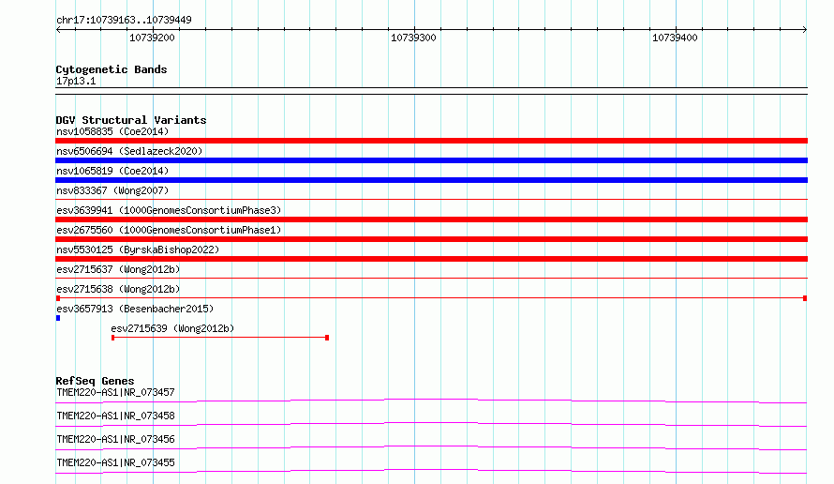Viewport: 834px width, 484px height.
Task: Click RefSeq Genes track title
Action: [x=95, y=381]
